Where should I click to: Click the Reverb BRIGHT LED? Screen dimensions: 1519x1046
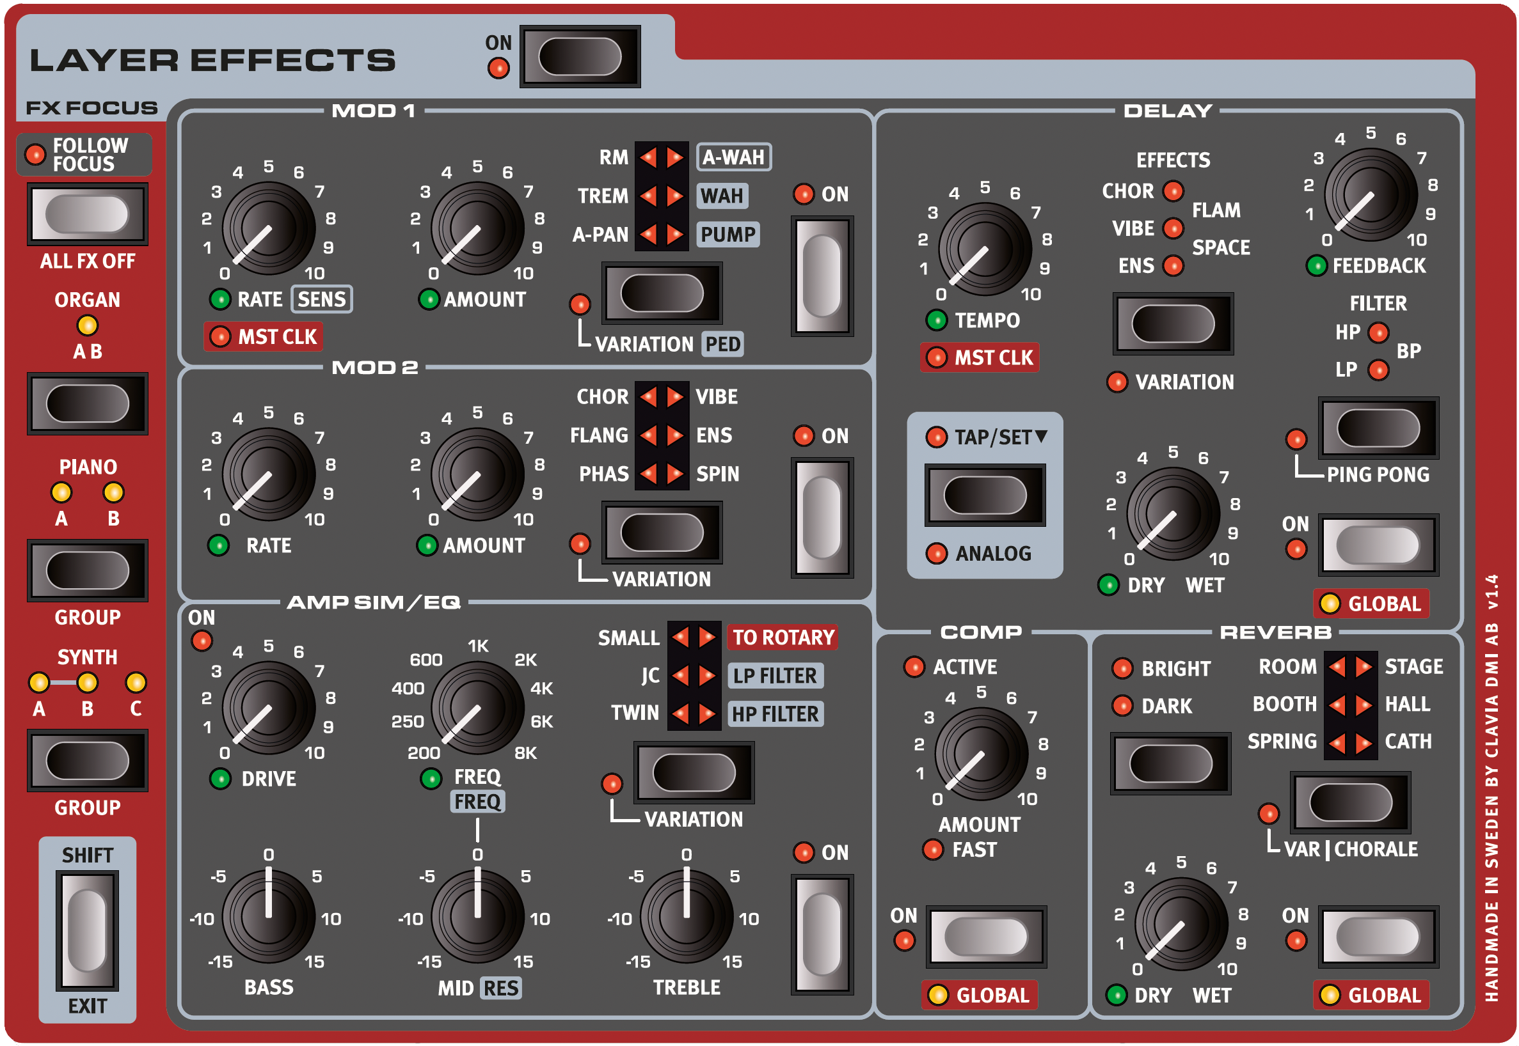click(x=1122, y=668)
